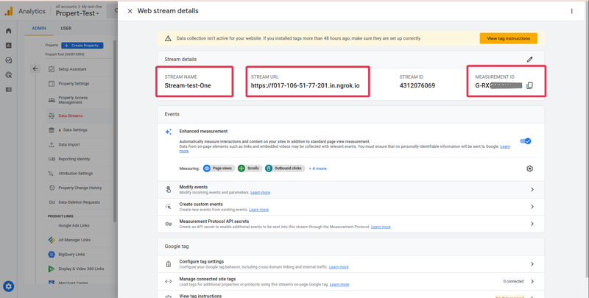Click the Page views eye icon
This screenshot has width=589, height=298.
pos(207,168)
